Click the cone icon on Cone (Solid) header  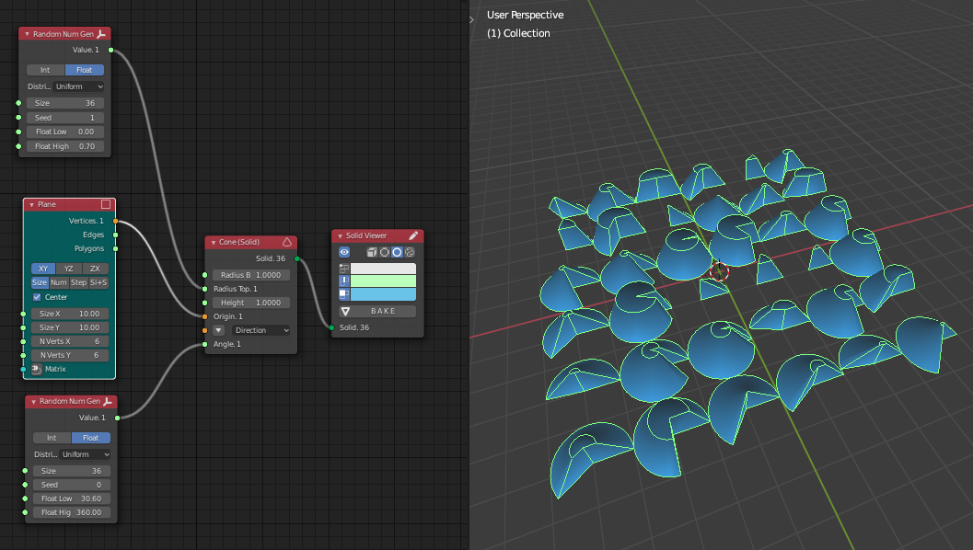(286, 242)
